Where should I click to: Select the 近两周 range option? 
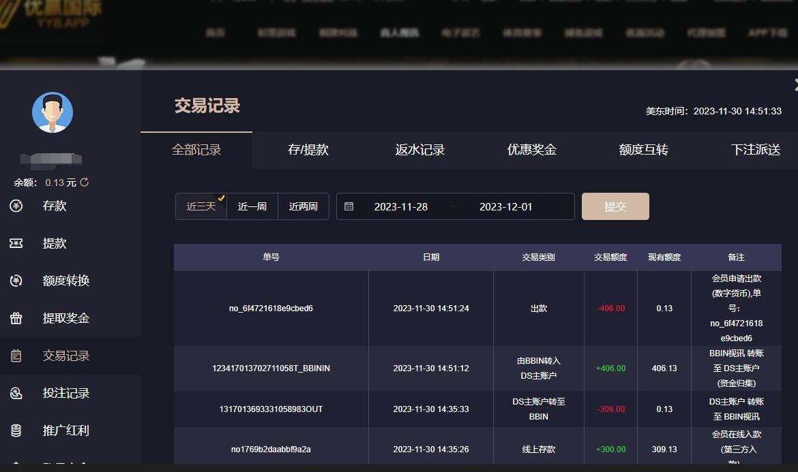click(304, 206)
